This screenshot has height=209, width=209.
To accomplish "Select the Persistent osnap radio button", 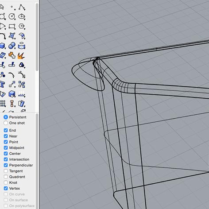I will [x=6, y=117].
